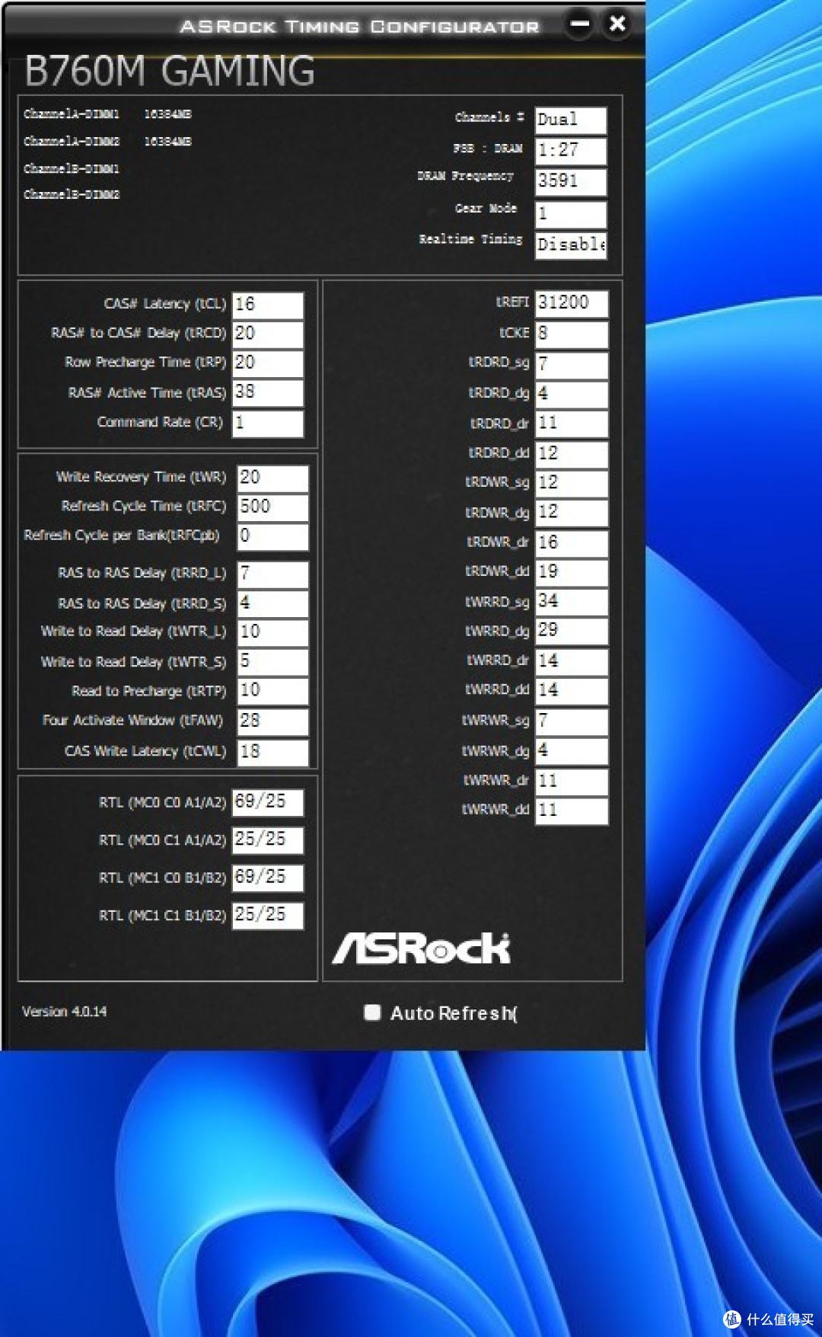
Task: Click the tRDWR_dg value field
Action: click(x=572, y=513)
